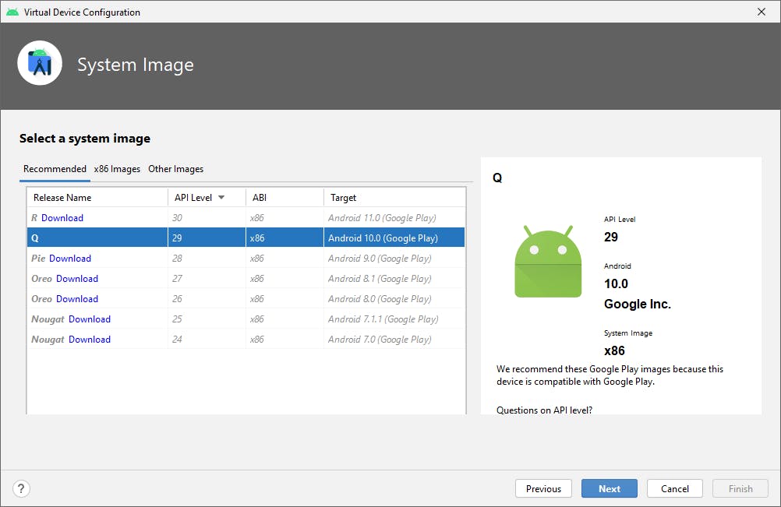
Task: Switch to the x86 Images tab
Action: coord(117,169)
